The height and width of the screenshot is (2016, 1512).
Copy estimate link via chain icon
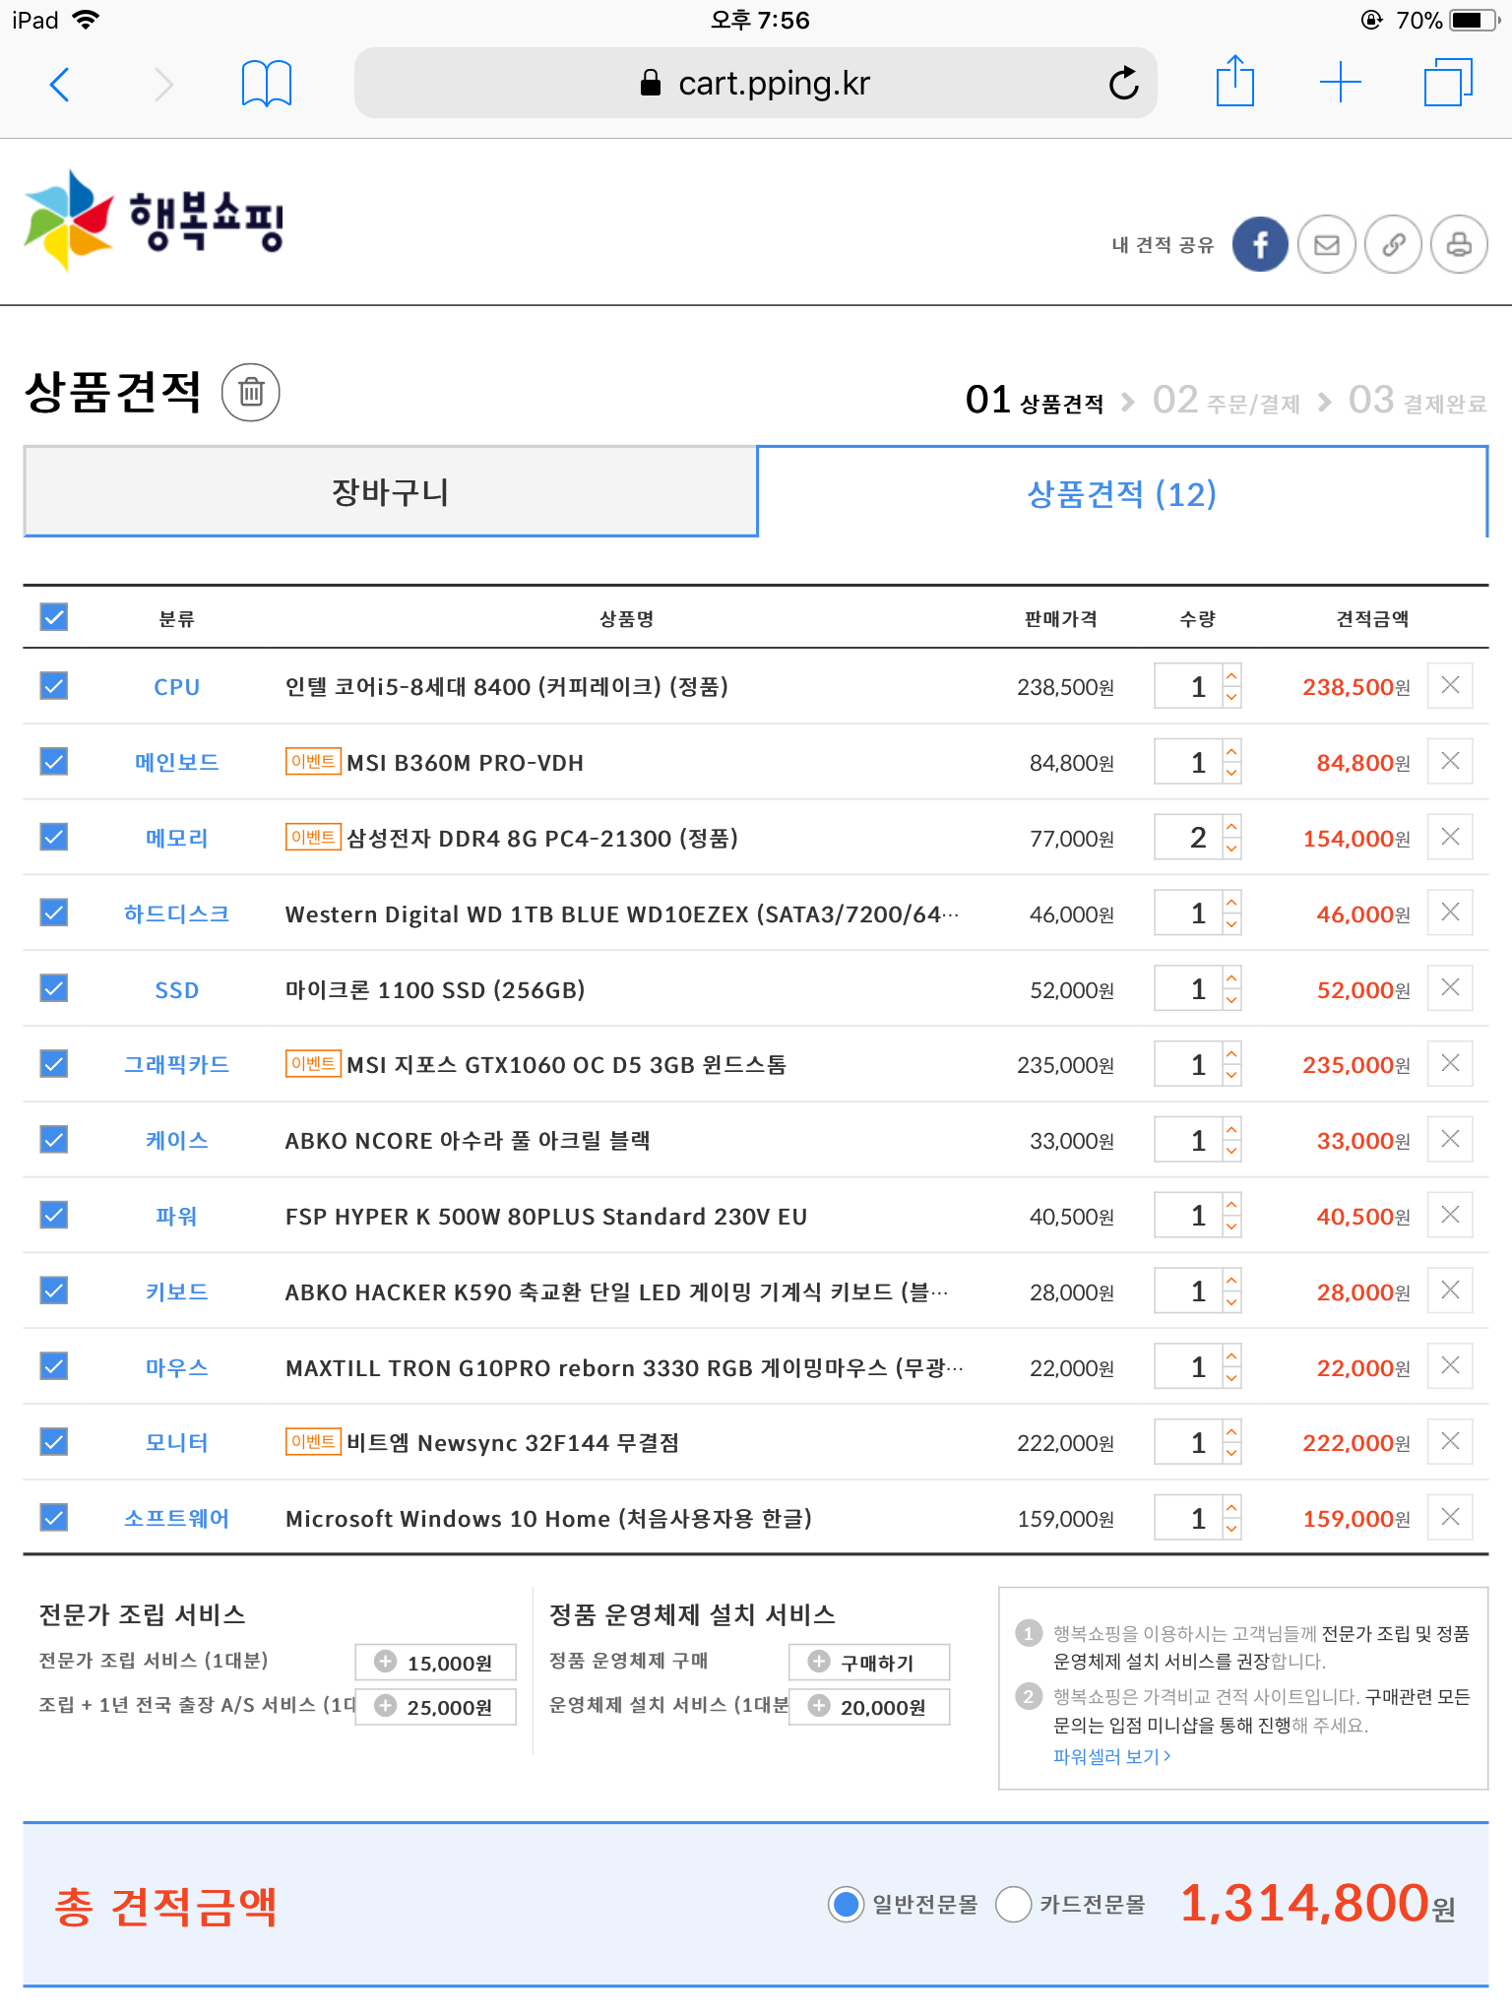pyautogui.click(x=1393, y=244)
